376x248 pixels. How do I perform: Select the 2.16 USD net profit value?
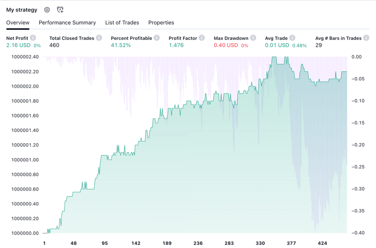18,45
